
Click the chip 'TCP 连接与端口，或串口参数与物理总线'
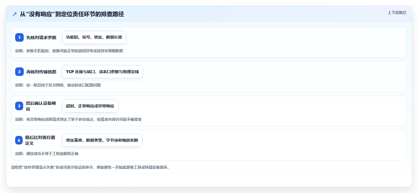click(102, 72)
